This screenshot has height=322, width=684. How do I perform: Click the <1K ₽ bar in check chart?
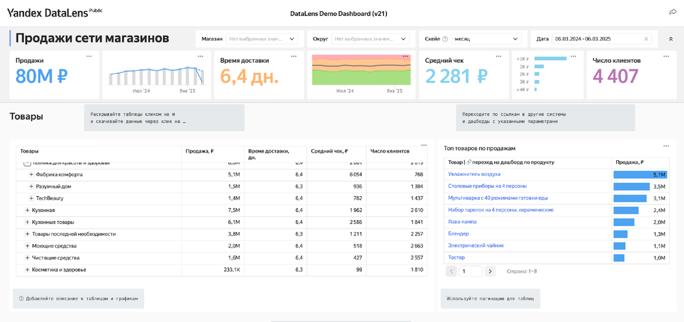pyautogui.click(x=551, y=59)
